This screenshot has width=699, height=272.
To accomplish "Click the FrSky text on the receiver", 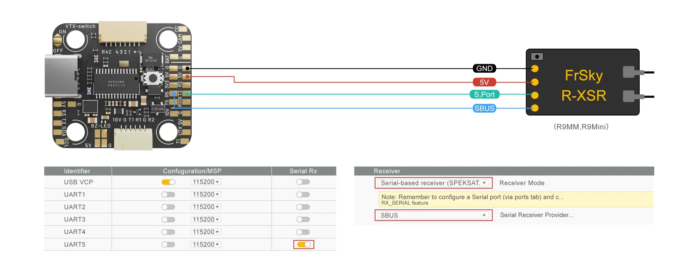I will coord(584,75).
